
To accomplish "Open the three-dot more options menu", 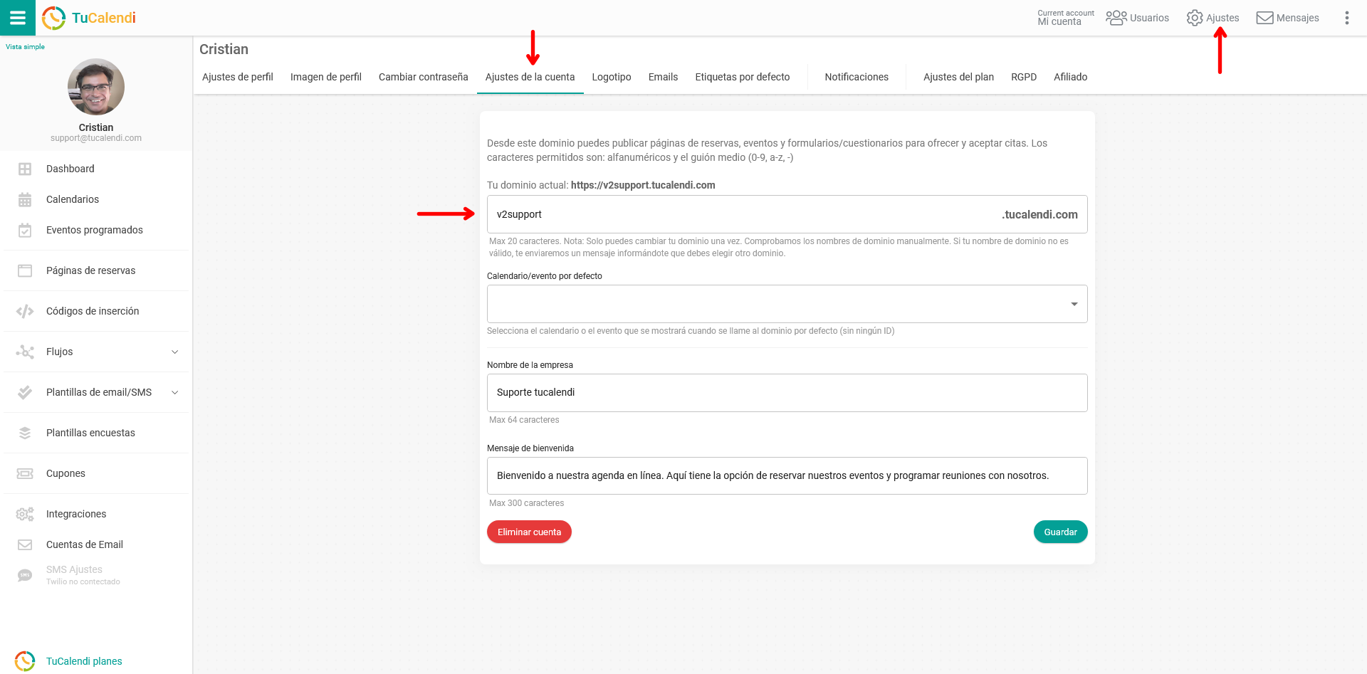I will point(1346,18).
